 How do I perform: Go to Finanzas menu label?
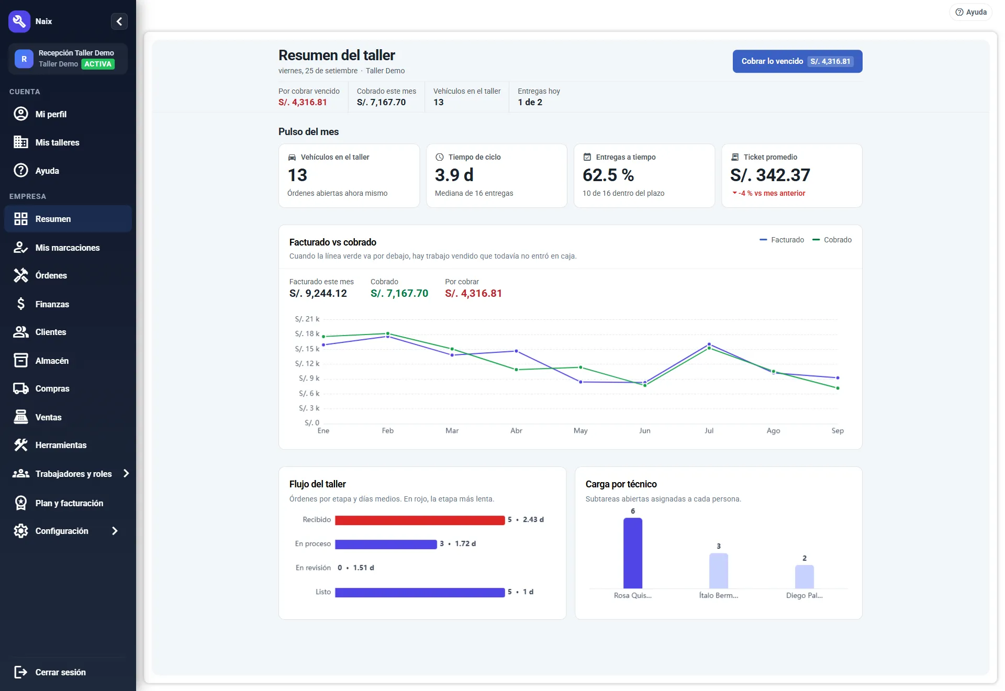[52, 304]
